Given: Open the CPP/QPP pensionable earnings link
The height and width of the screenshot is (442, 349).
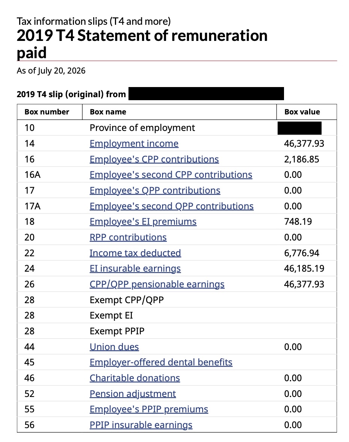Looking at the screenshot, I should [x=157, y=284].
